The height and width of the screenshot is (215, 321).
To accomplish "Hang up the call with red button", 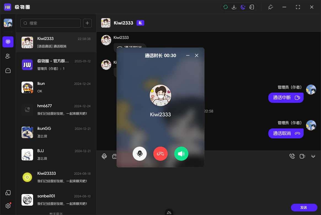I will 160,154.
